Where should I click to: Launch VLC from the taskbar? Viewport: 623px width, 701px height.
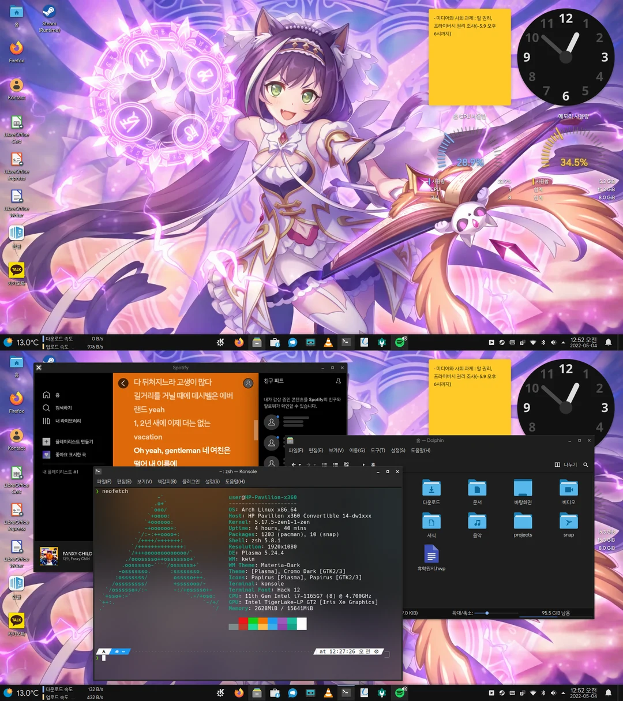pos(328,692)
